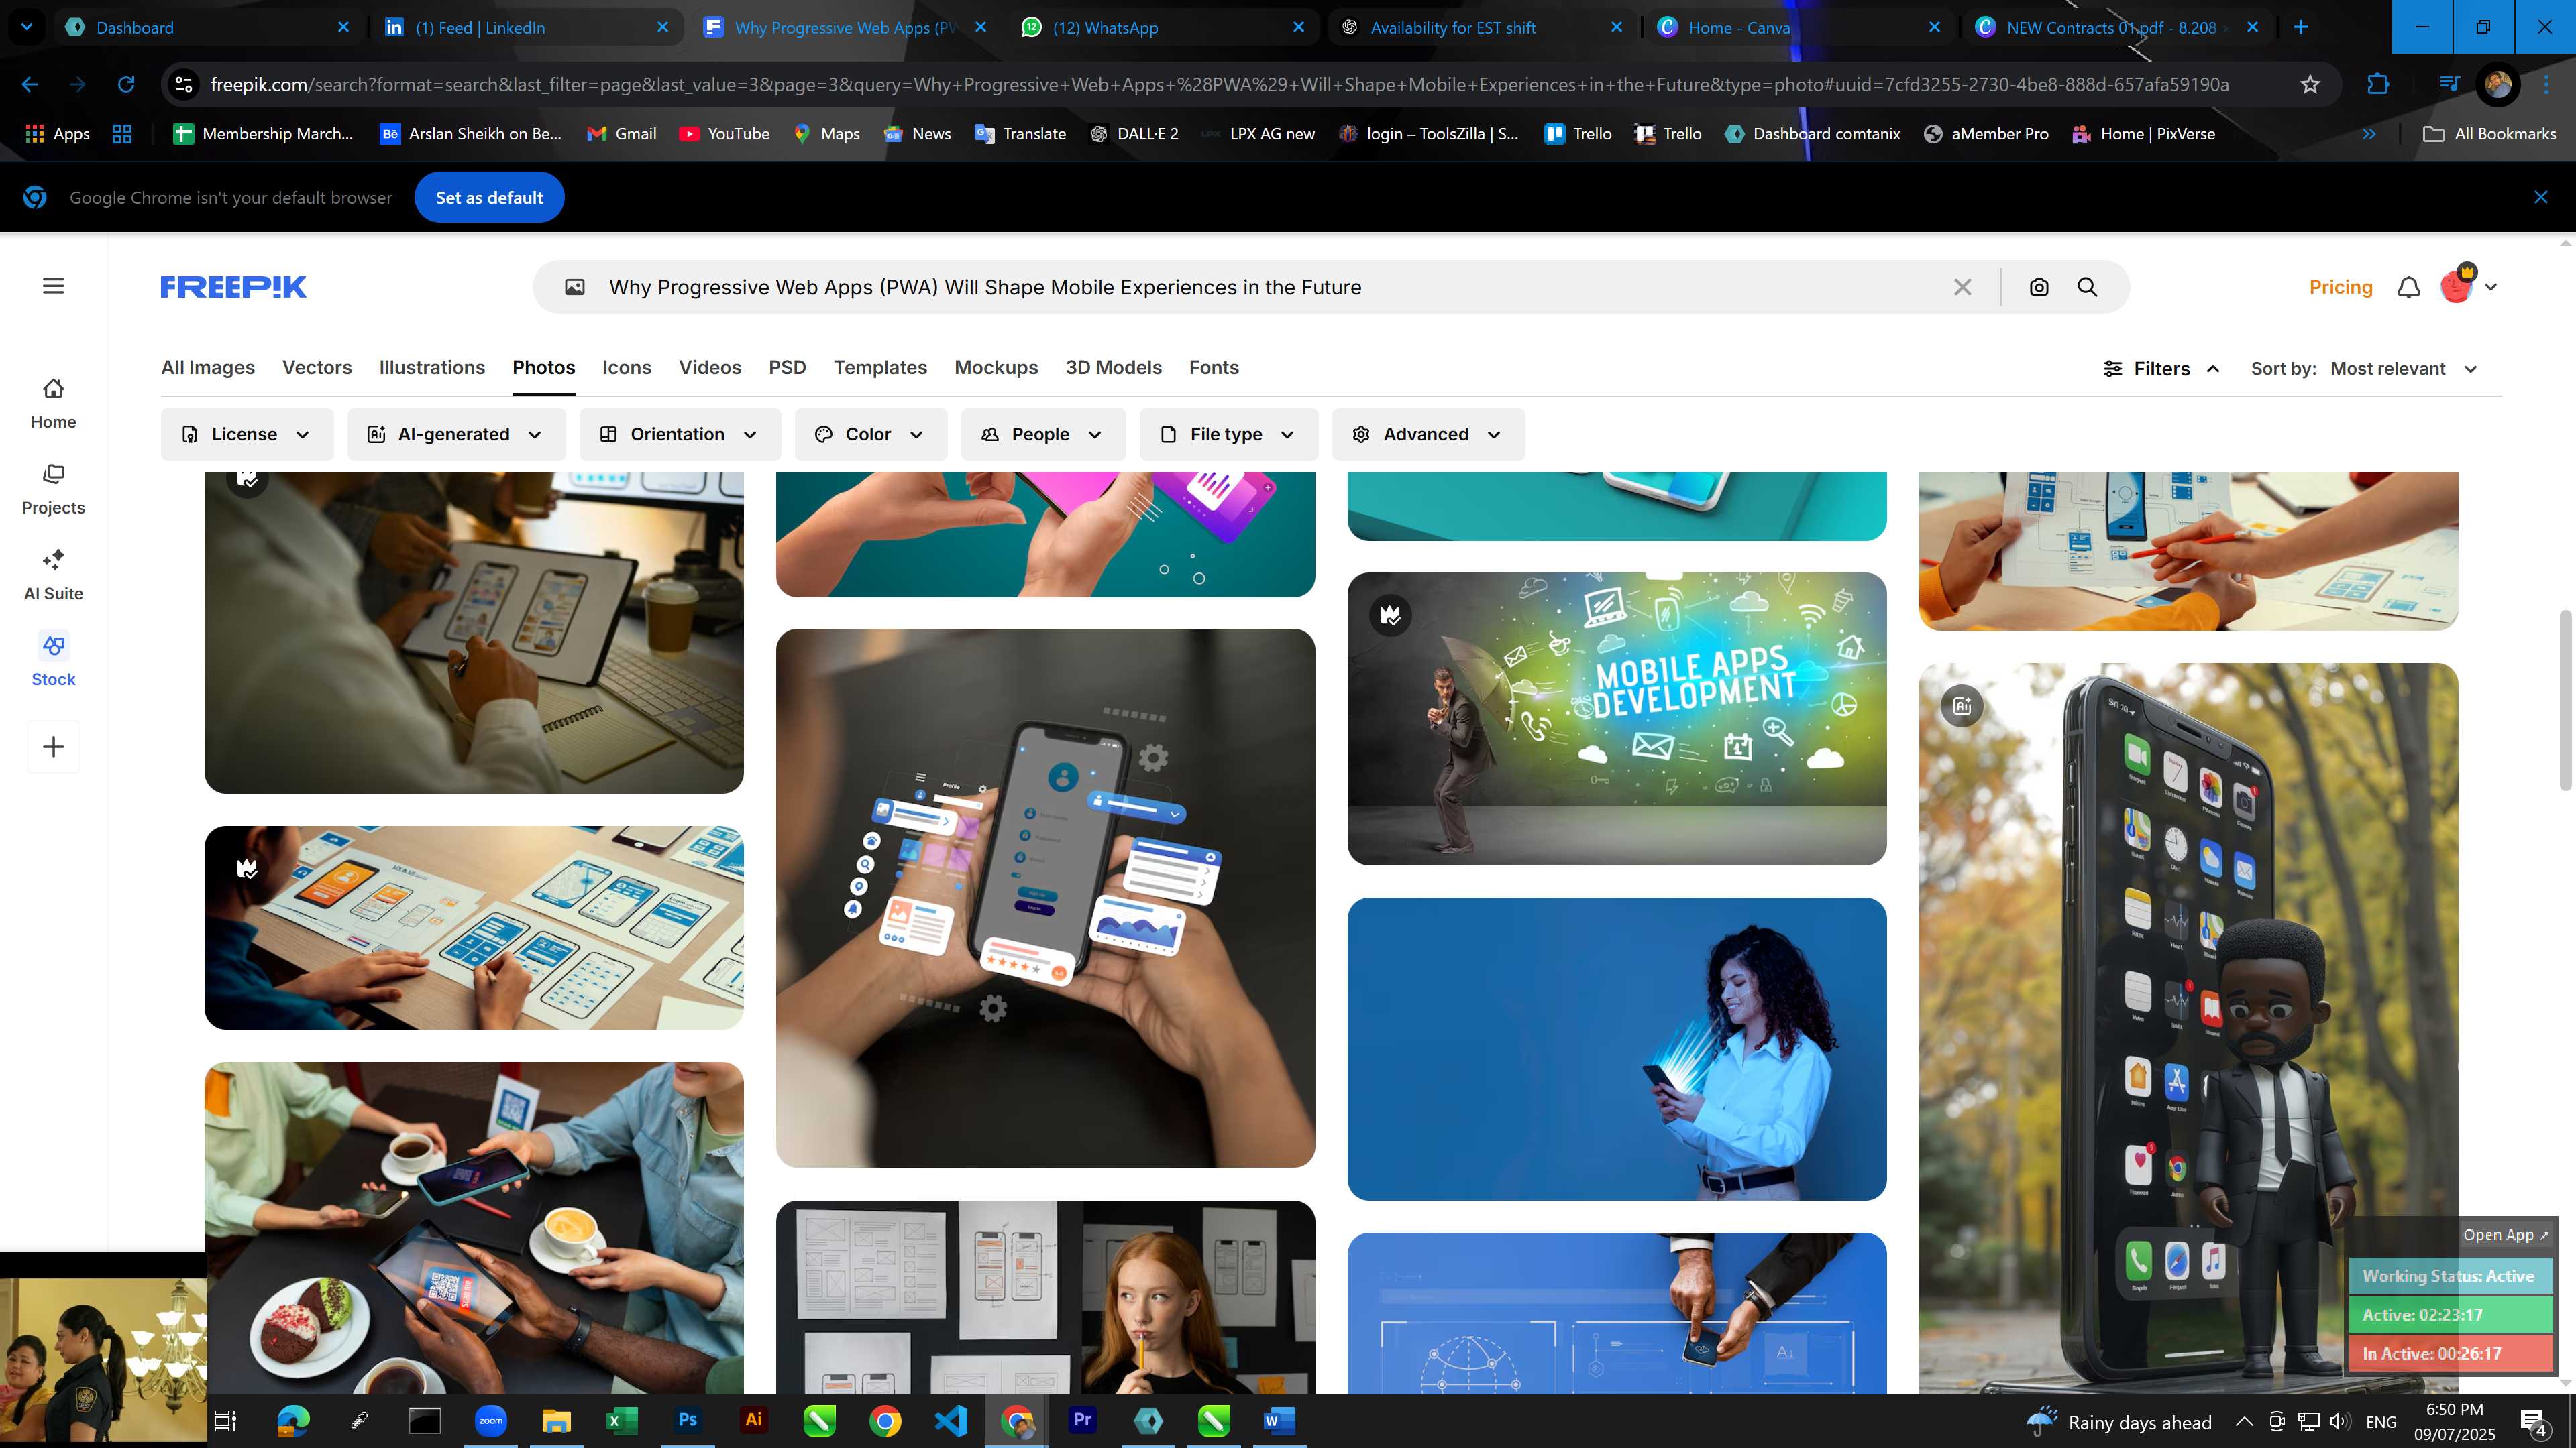
Task: Switch to Templates tab
Action: click(x=880, y=368)
